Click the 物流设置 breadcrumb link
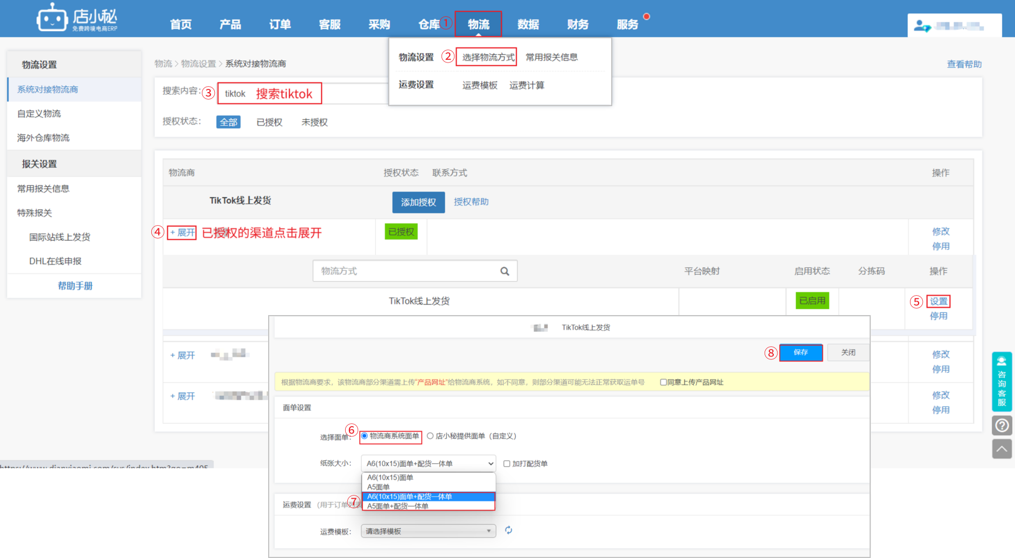Image resolution: width=1015 pixels, height=558 pixels. coord(198,64)
